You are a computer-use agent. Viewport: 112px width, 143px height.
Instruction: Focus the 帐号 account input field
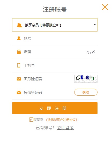click(x=55, y=38)
